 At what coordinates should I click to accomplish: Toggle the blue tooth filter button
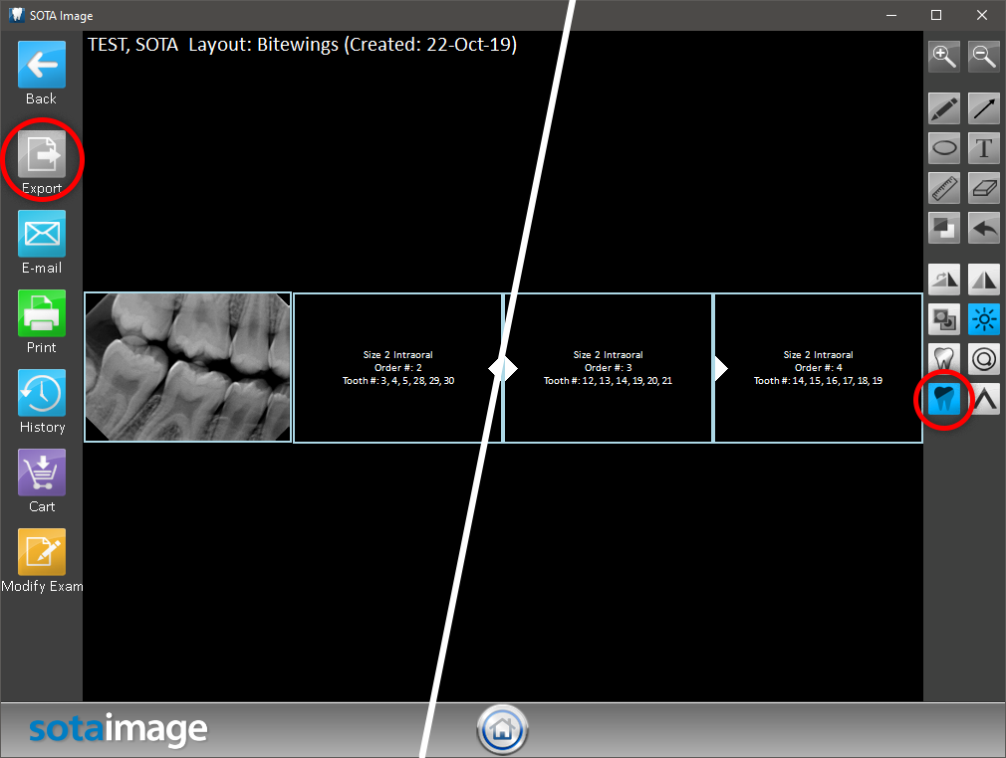[944, 399]
